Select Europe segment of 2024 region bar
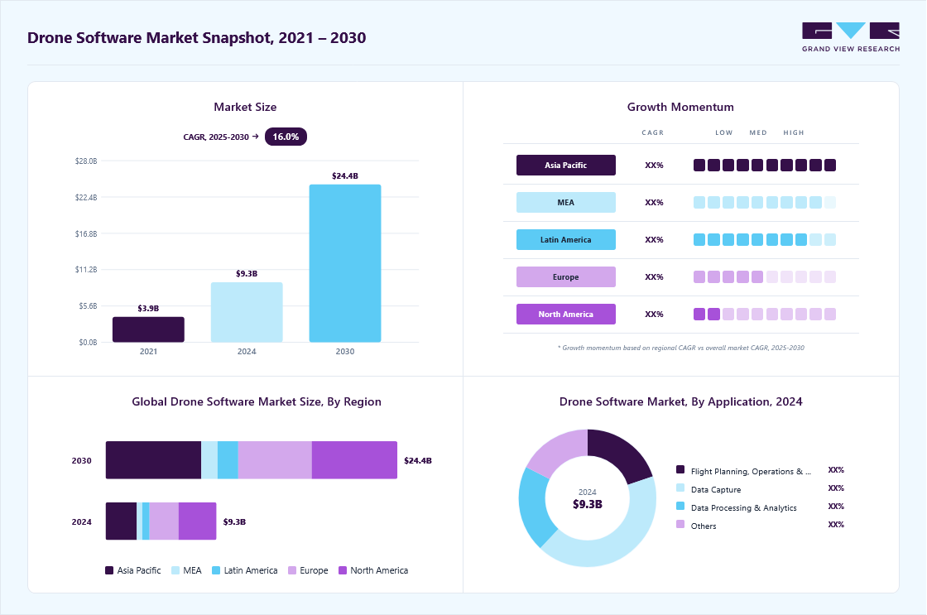Viewport: 927px width, 615px height. tap(164, 521)
